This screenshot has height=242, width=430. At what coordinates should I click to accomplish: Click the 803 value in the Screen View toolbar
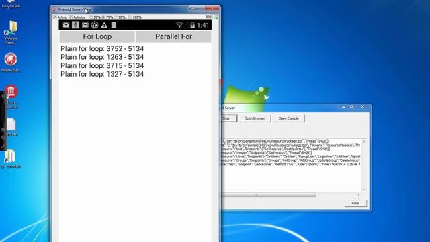208,17
